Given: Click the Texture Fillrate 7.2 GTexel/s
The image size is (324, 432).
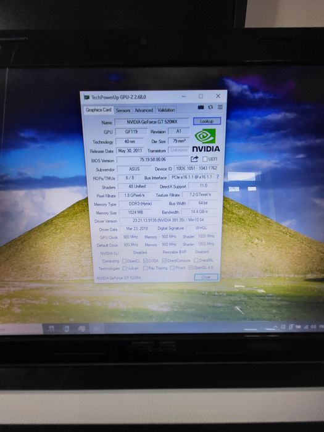Looking at the screenshot, I should pyautogui.click(x=200, y=194).
